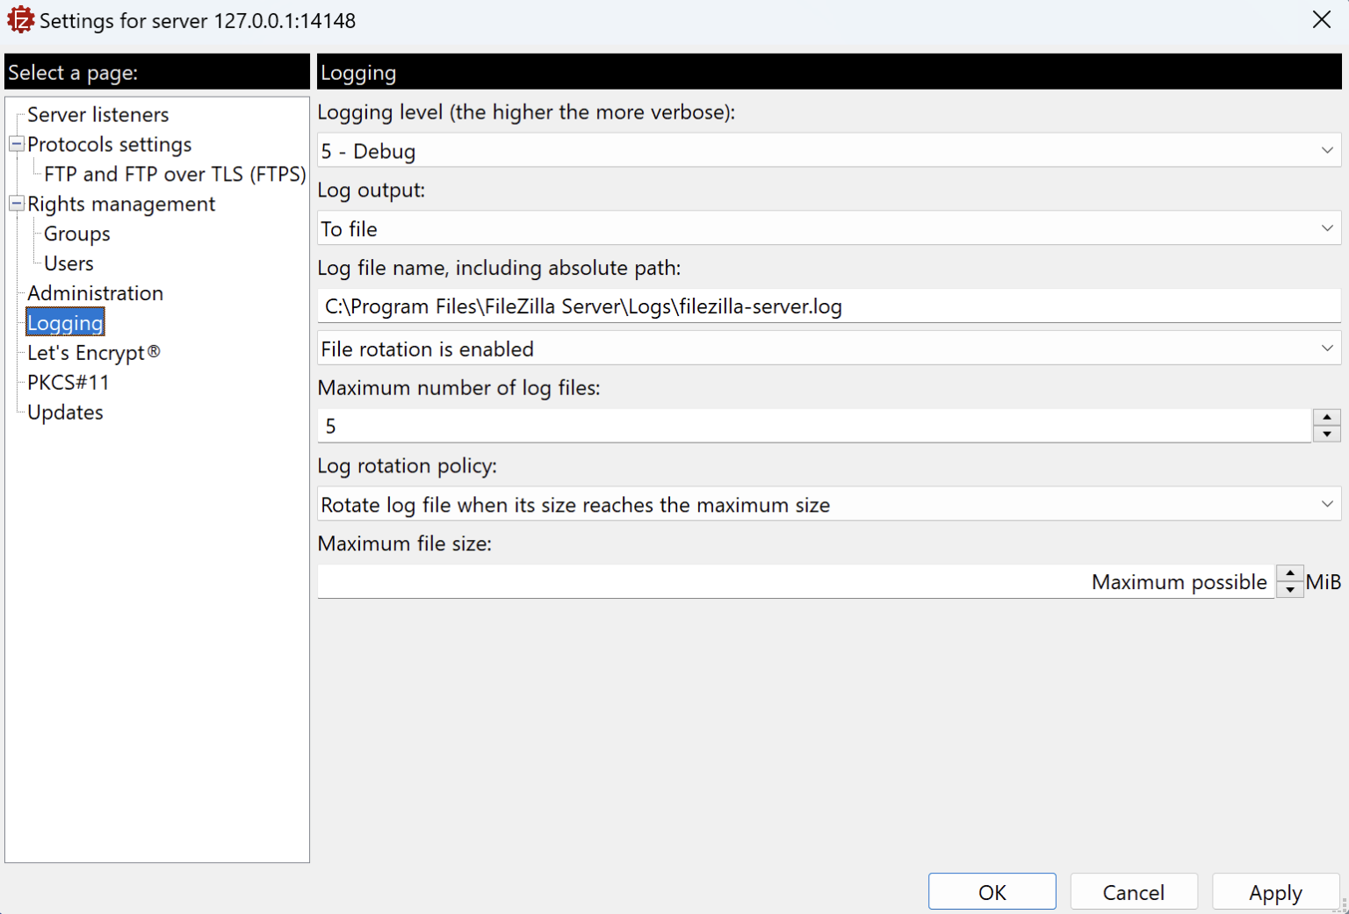Select FTP and FTP over TLS (FTPS)
1349x914 pixels.
point(175,174)
